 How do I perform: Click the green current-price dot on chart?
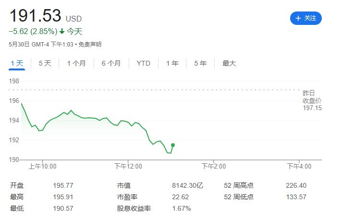click(173, 145)
